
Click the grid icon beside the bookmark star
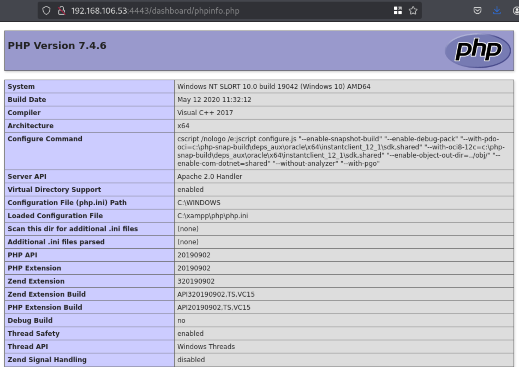click(398, 11)
